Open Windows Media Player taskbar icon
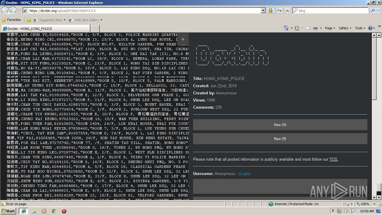 [x=44, y=211]
